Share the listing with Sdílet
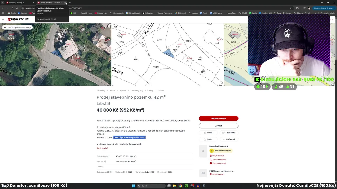This screenshot has height=189, width=337. [x=208, y=139]
